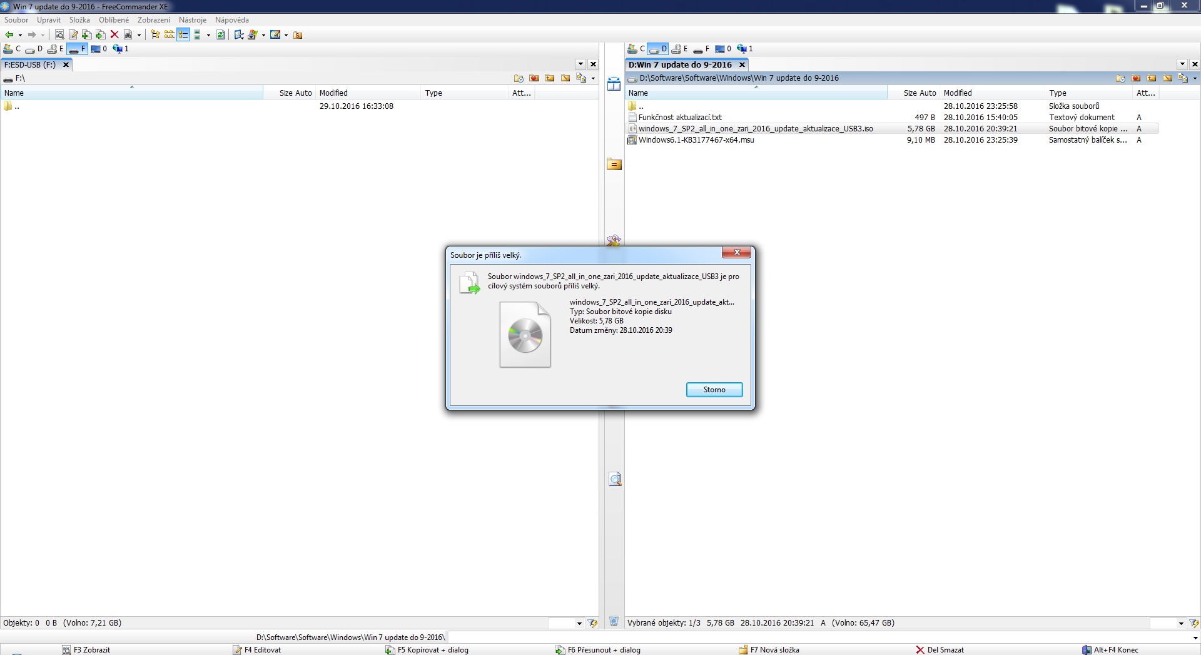Click the red X delete icon in toolbar
This screenshot has width=1201, height=655.
click(114, 35)
